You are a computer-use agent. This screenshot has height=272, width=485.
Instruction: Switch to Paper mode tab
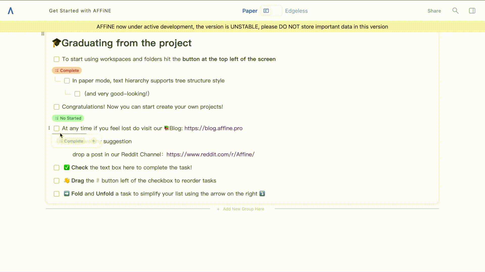tap(250, 11)
